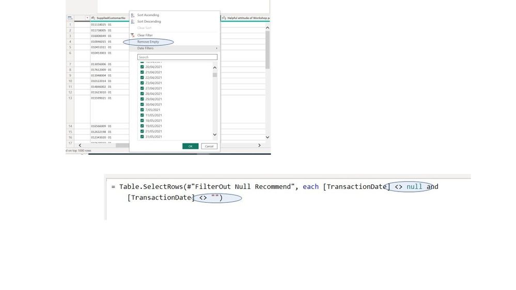Uncheck the 30/04/2021 date checkbox
This screenshot has height=290, width=516.
coord(142,104)
